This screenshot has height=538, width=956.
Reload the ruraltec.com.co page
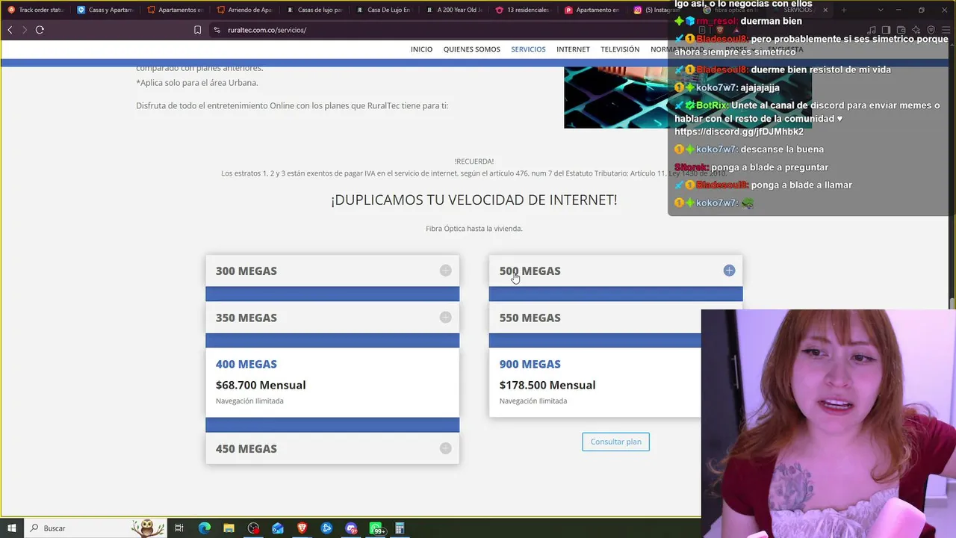[40, 30]
